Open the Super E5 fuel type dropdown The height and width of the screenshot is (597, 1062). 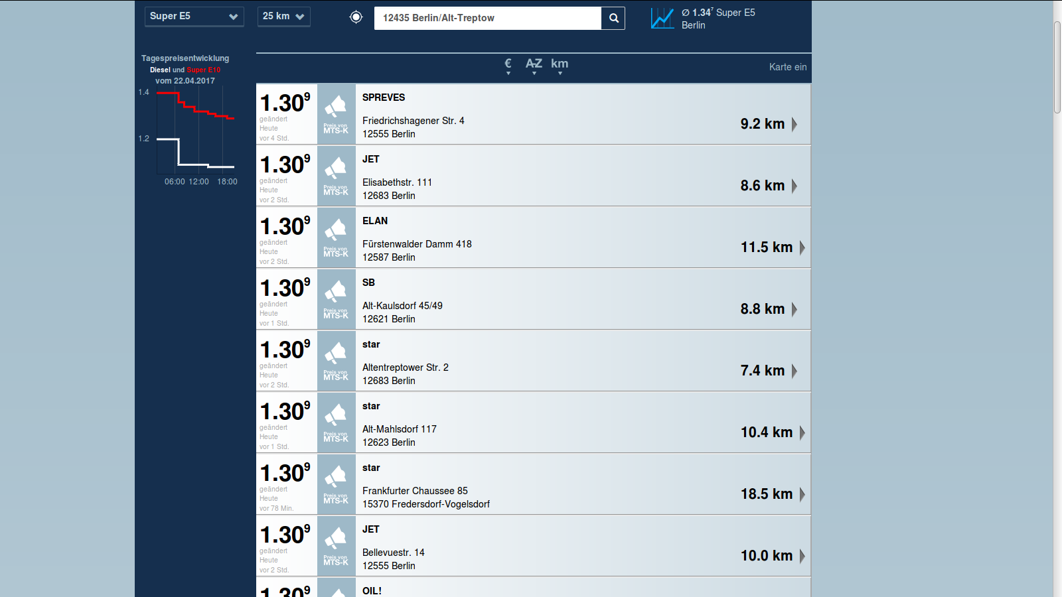tap(194, 17)
